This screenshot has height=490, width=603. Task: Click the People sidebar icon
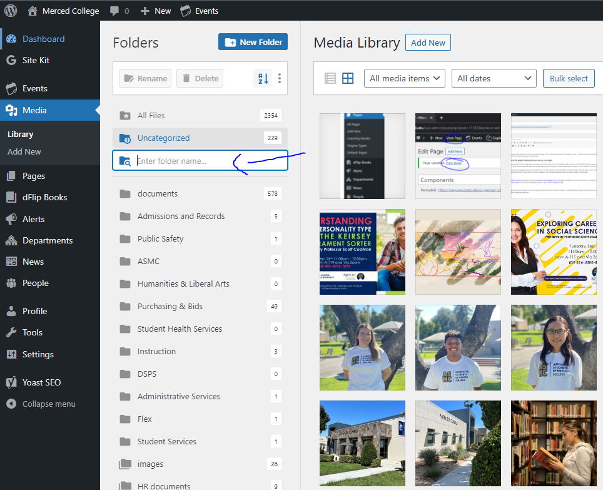point(11,283)
